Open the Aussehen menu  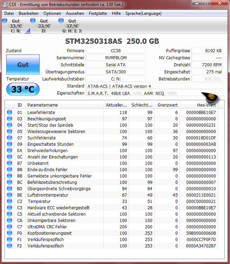75,13
